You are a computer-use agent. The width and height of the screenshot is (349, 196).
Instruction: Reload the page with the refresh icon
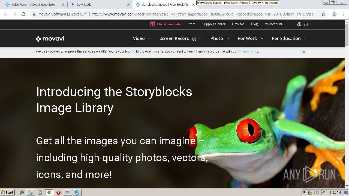coord(23,14)
